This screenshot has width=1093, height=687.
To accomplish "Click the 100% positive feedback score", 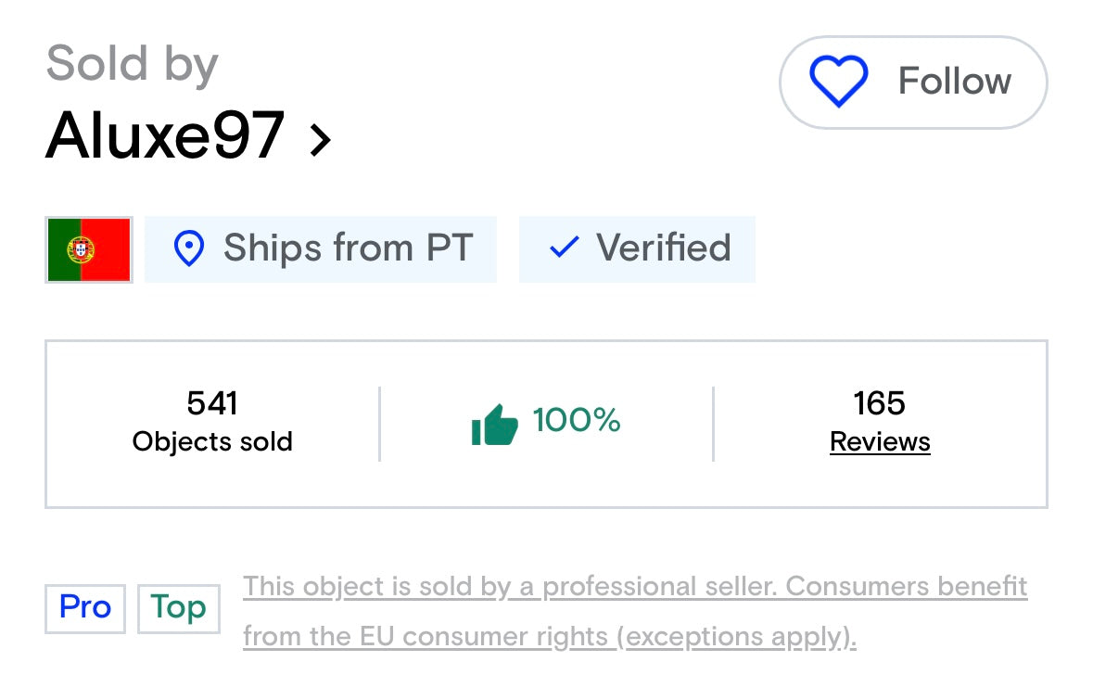I will [576, 421].
